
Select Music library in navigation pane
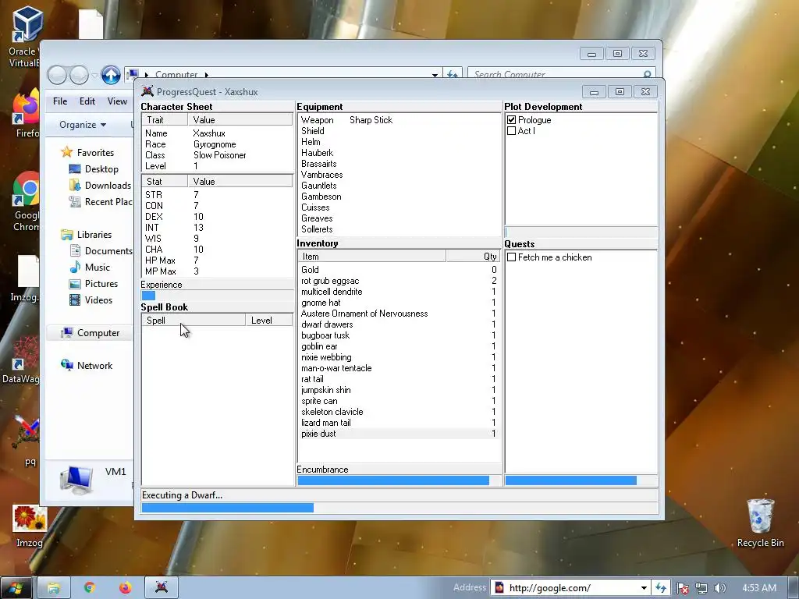(98, 268)
